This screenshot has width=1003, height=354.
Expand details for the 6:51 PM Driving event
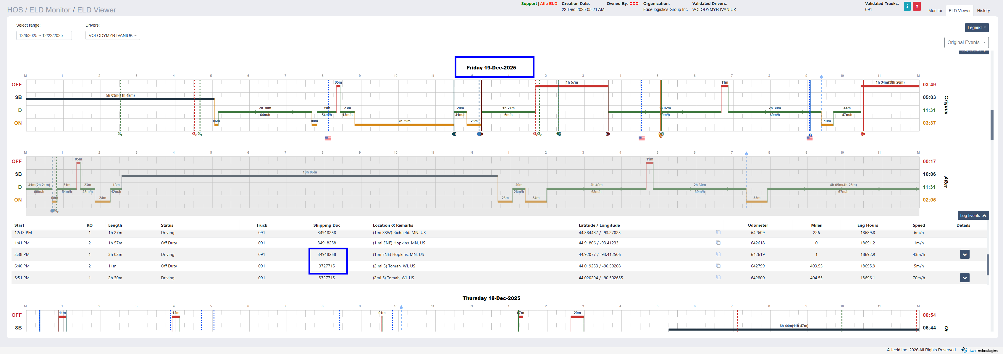[x=965, y=278]
